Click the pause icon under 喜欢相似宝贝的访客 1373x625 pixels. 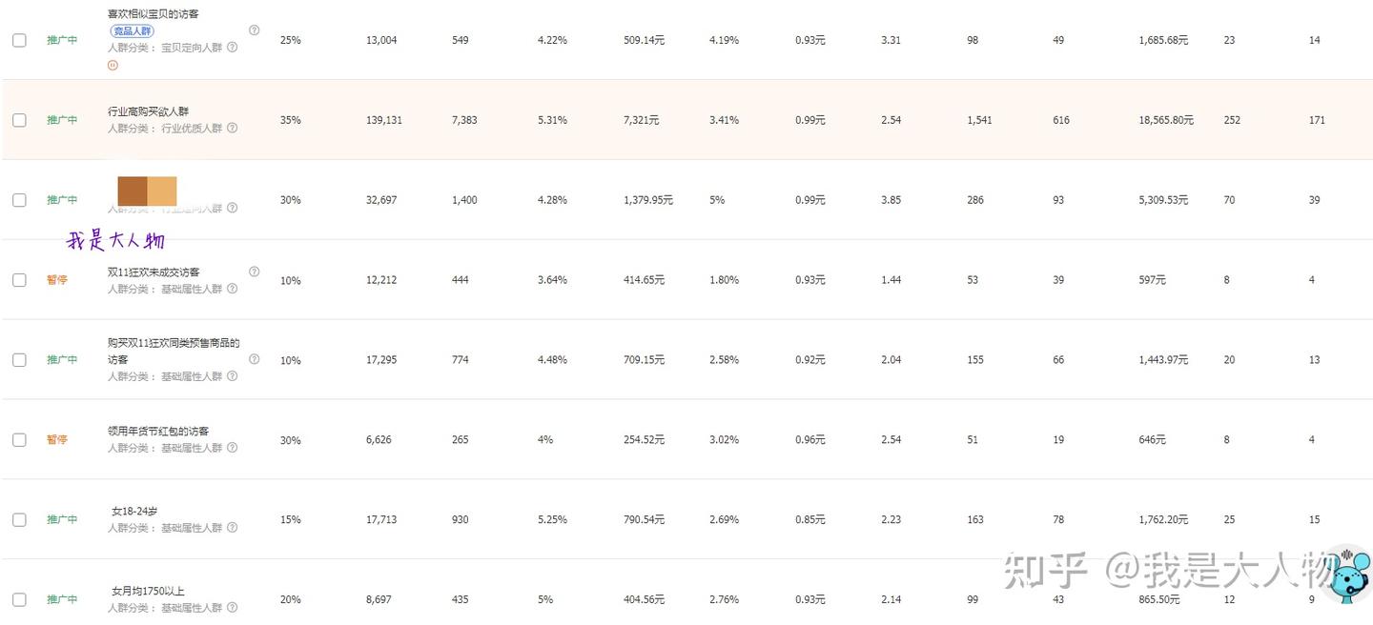113,66
